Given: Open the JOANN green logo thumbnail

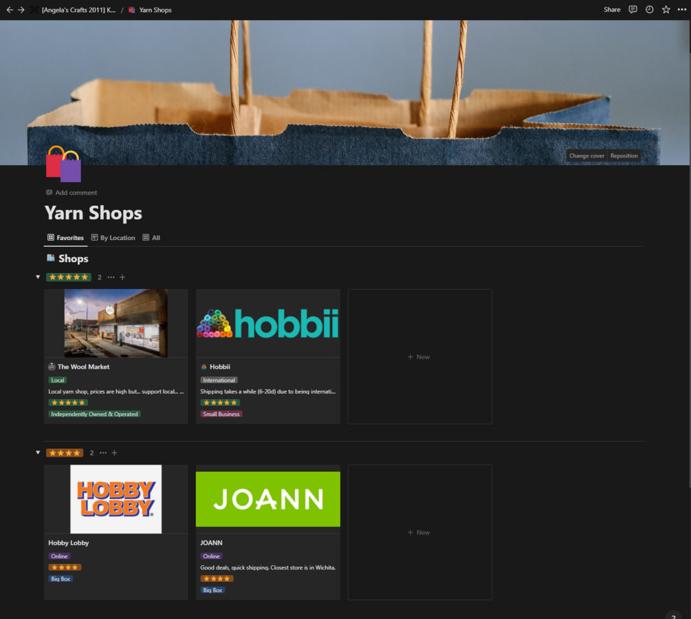Looking at the screenshot, I should point(268,499).
